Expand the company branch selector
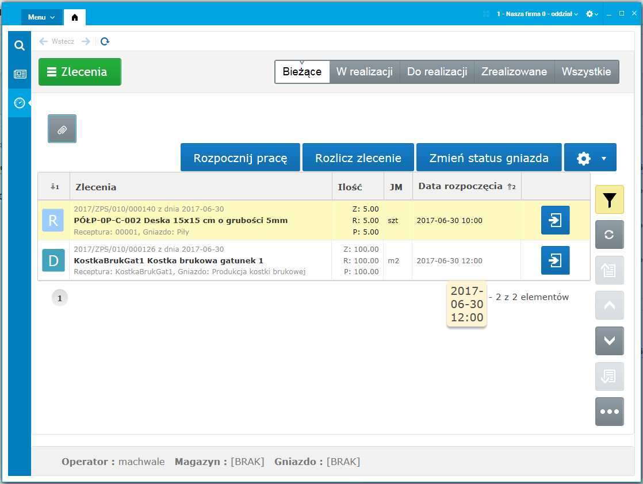Viewport: 643px width, 484px height. point(537,14)
